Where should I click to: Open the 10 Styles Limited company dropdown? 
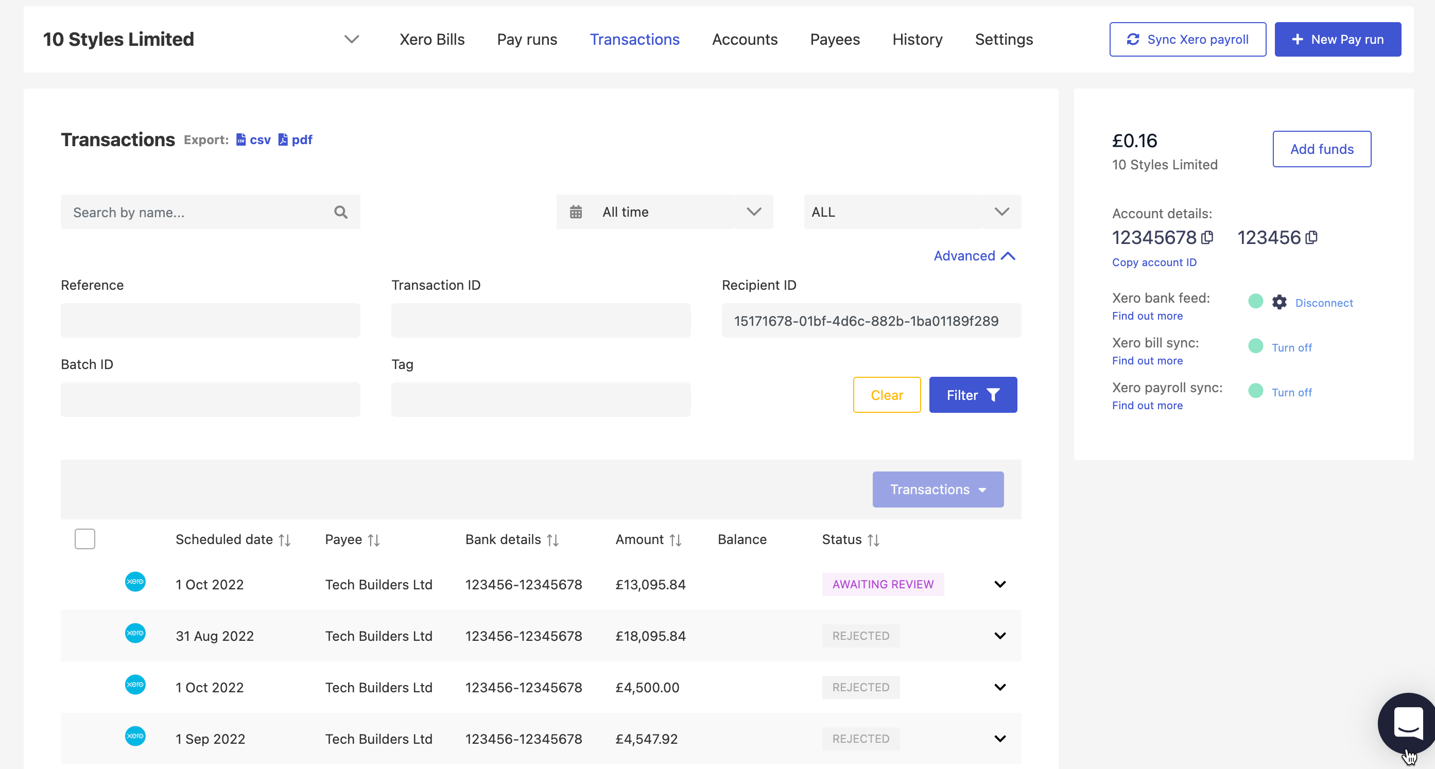coord(351,40)
